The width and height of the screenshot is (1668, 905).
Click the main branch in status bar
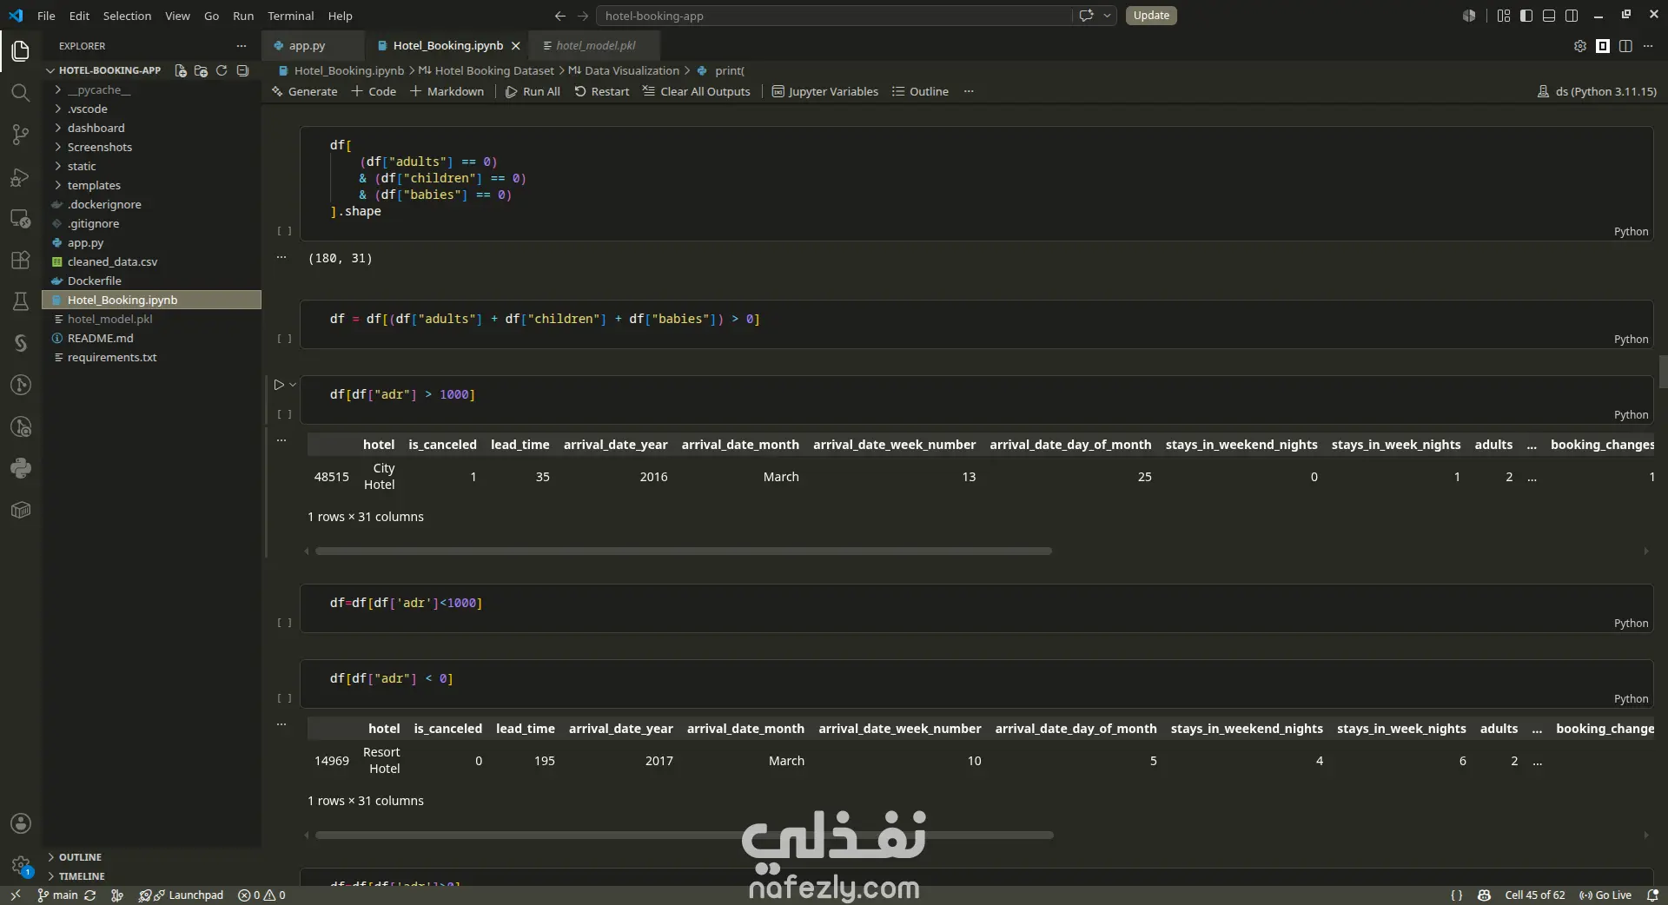(57, 895)
